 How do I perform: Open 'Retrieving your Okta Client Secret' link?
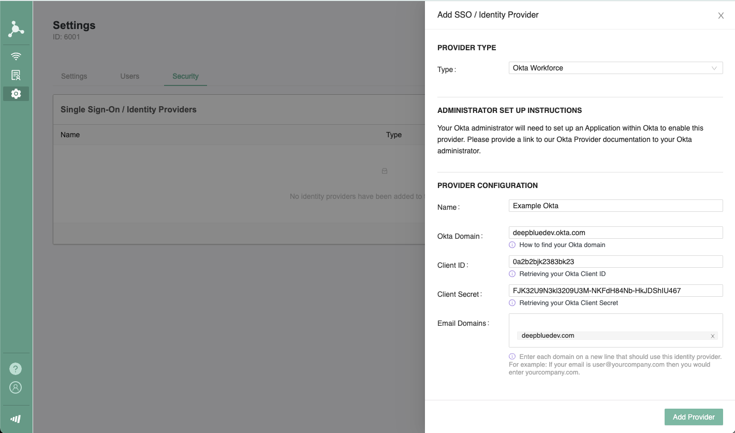pos(568,303)
